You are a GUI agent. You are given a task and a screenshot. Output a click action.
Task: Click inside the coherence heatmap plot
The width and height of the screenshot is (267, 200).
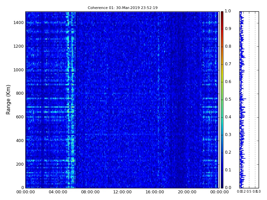click(122, 100)
